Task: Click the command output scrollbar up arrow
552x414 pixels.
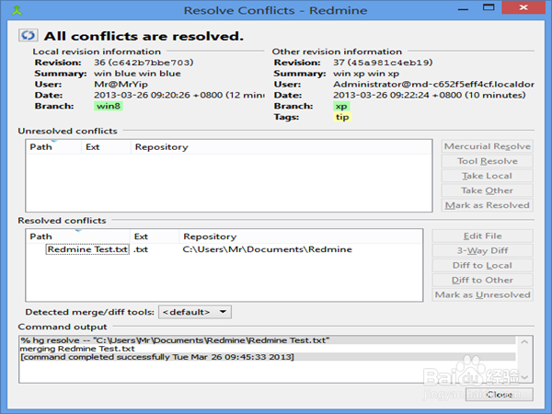Action: (524, 341)
